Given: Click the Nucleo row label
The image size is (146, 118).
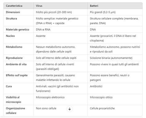Looking at the screenshot, I should pos(10,36).
